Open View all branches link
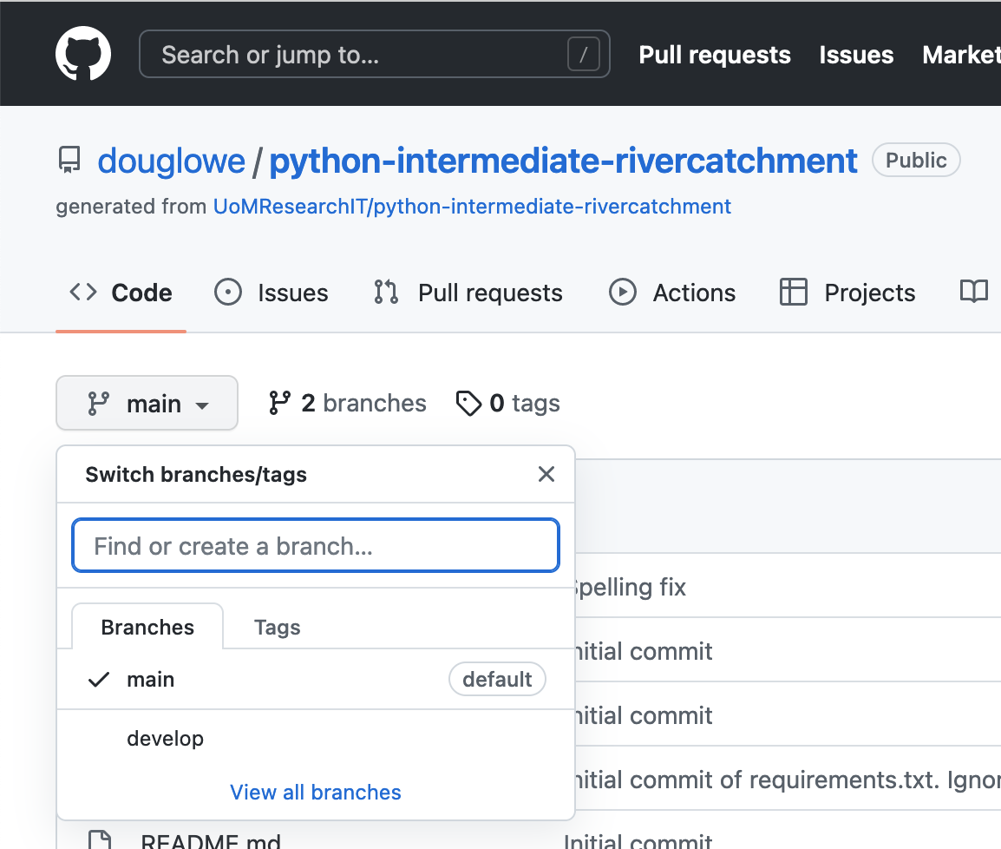The image size is (1001, 849). [316, 793]
